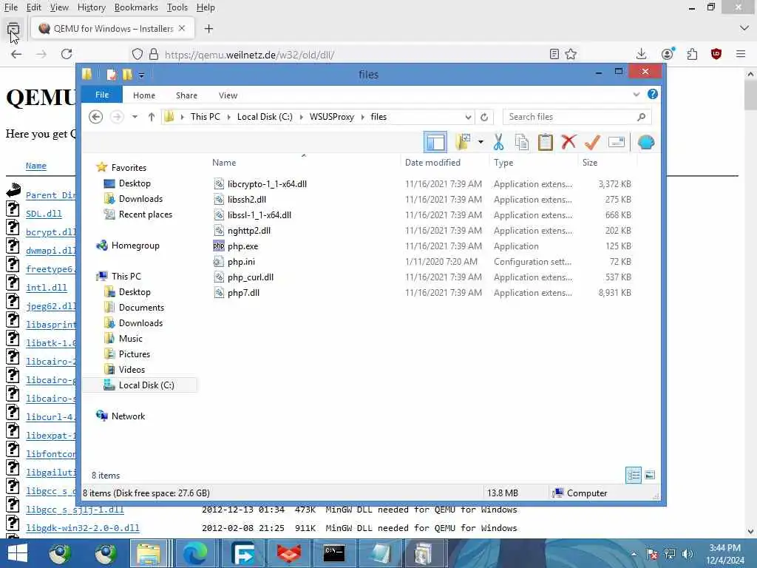Viewport: 757px width, 568px height.
Task: Click the Paste clipboard icon
Action: [x=545, y=143]
